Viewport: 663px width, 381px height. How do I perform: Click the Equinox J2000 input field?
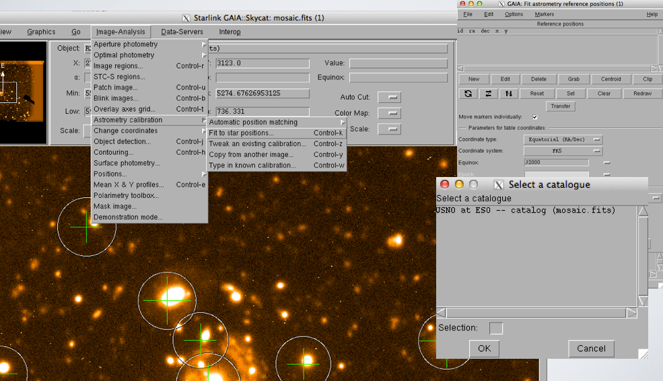coord(556,162)
